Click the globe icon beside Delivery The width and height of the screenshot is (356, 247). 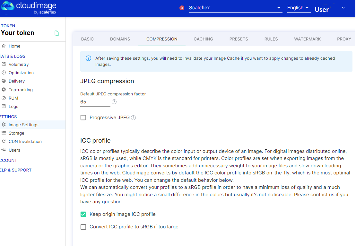4,81
